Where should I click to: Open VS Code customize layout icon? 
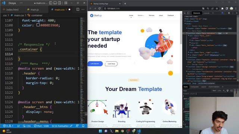(66, 3)
